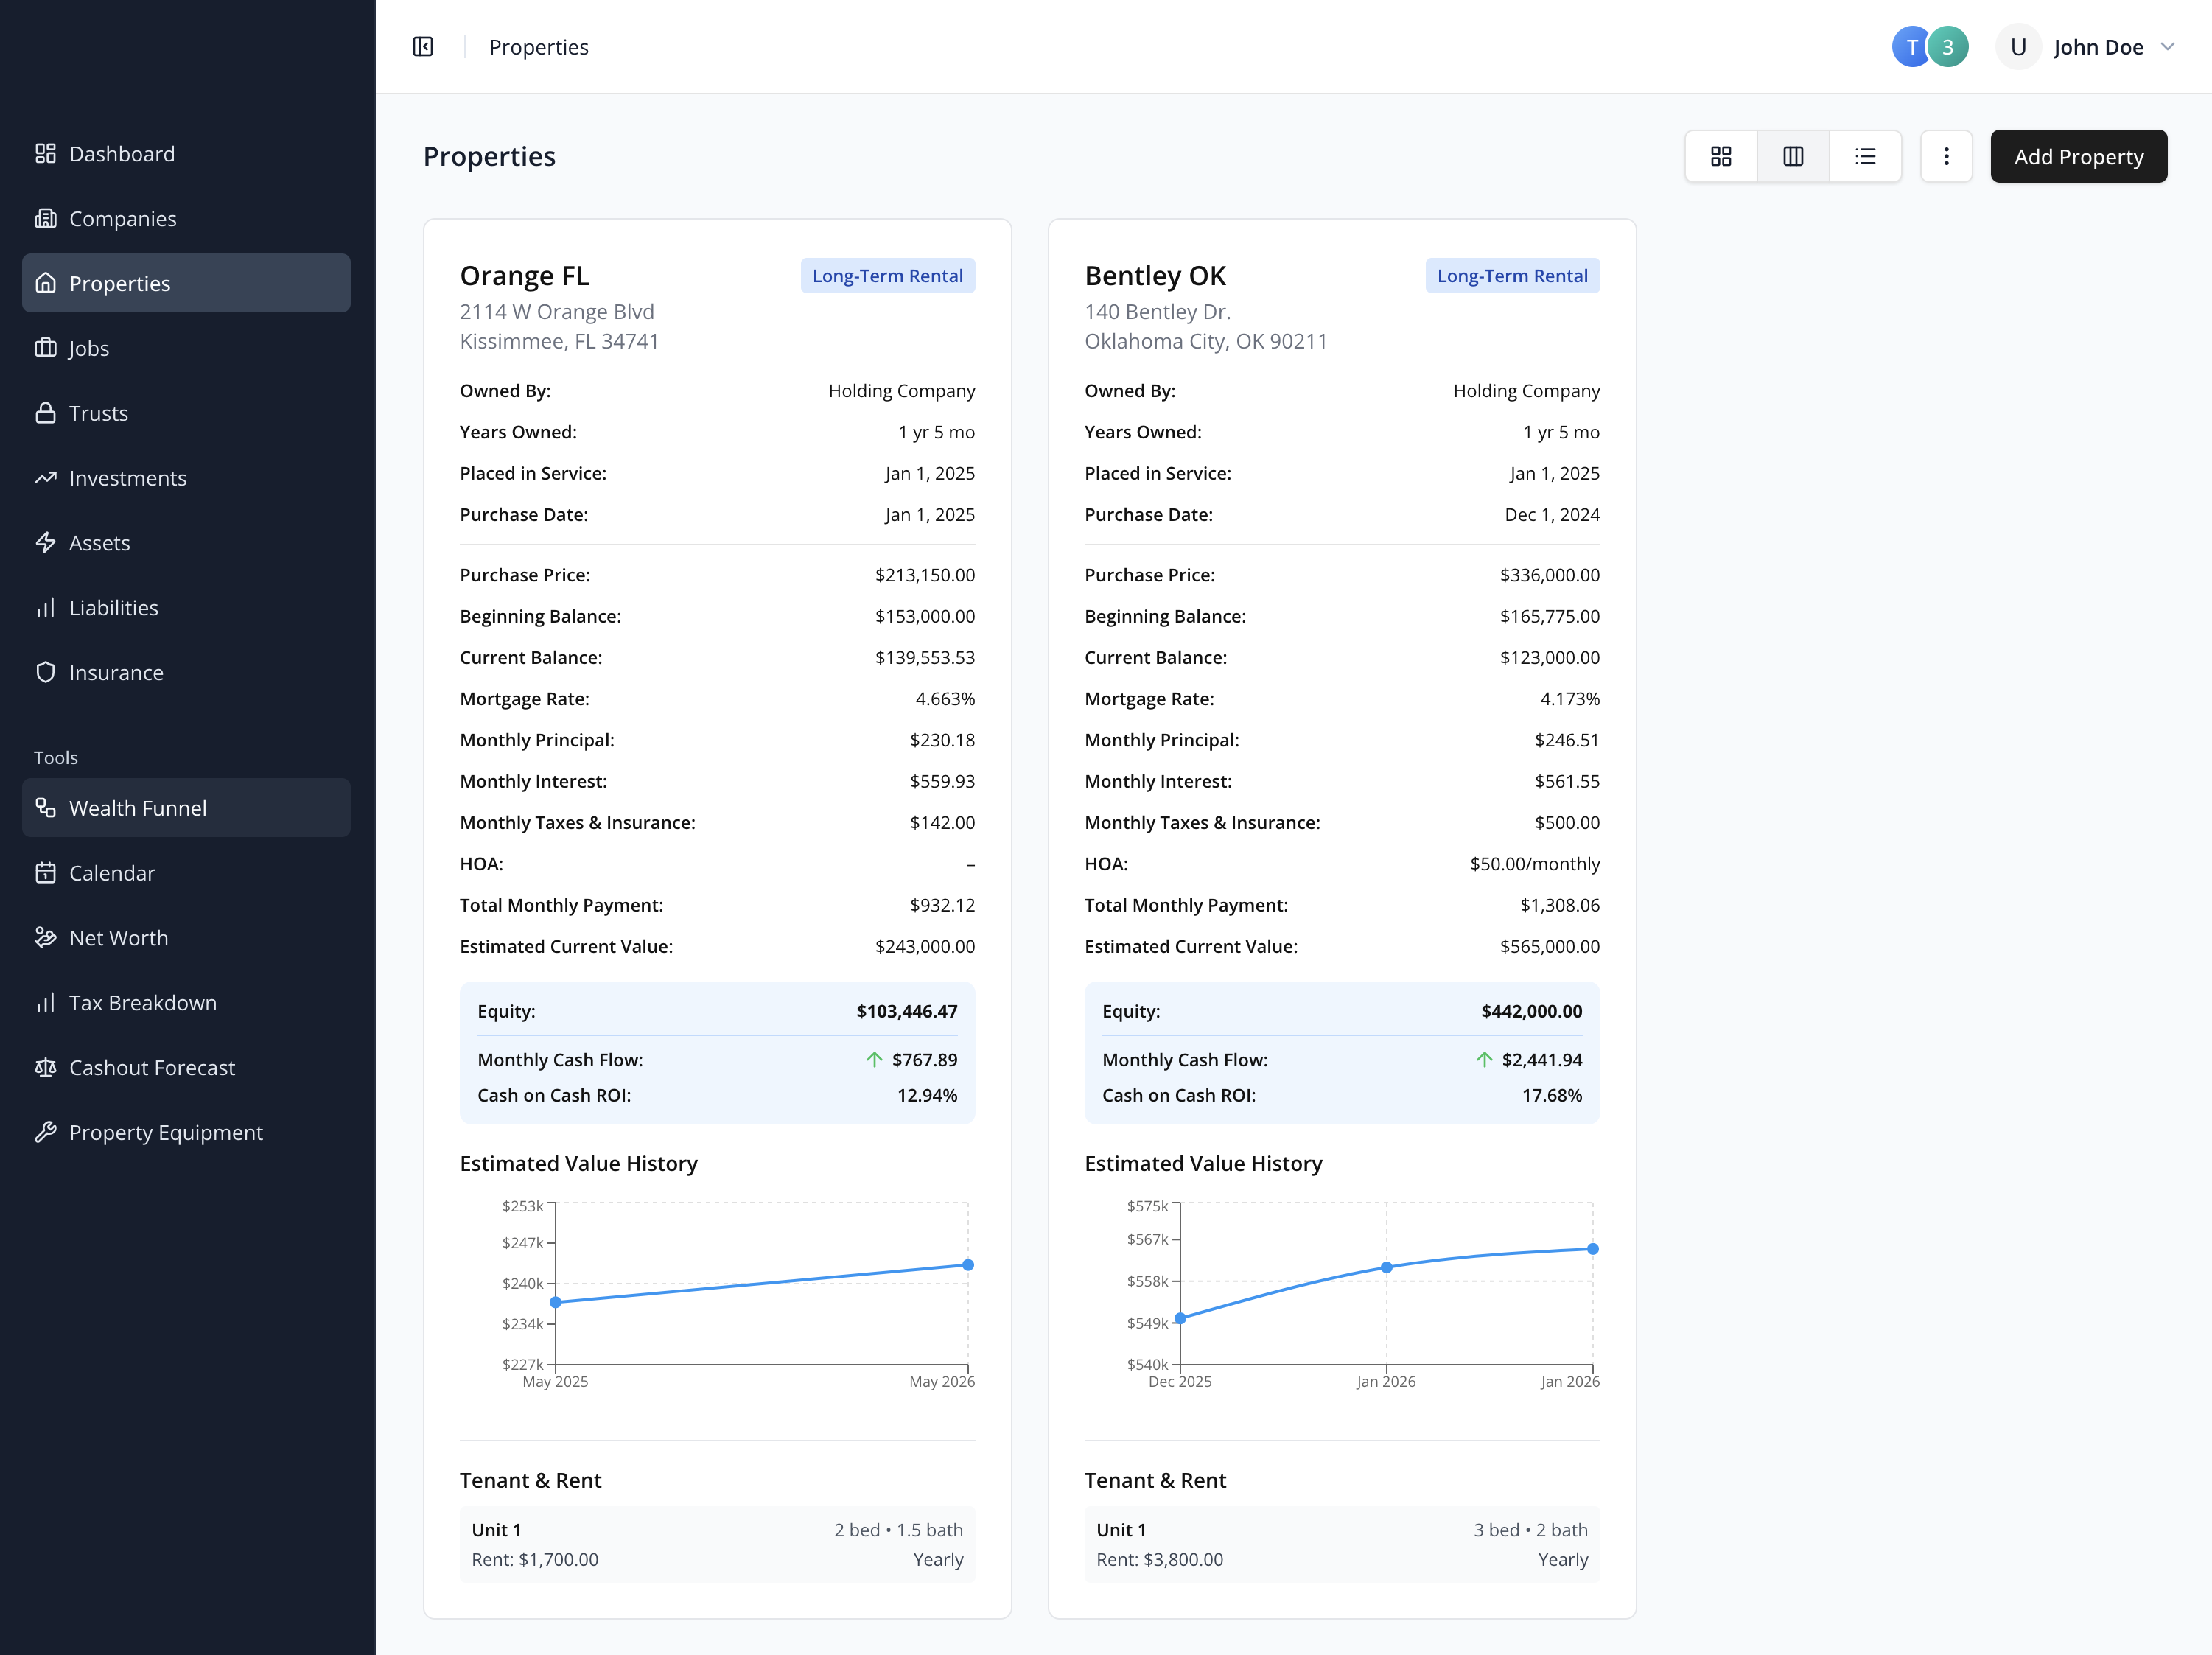Click the Cashout Forecast scales icon
The width and height of the screenshot is (2212, 1655).
pyautogui.click(x=45, y=1067)
